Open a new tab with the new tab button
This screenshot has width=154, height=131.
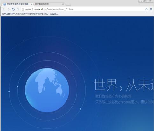[x=68, y=4]
